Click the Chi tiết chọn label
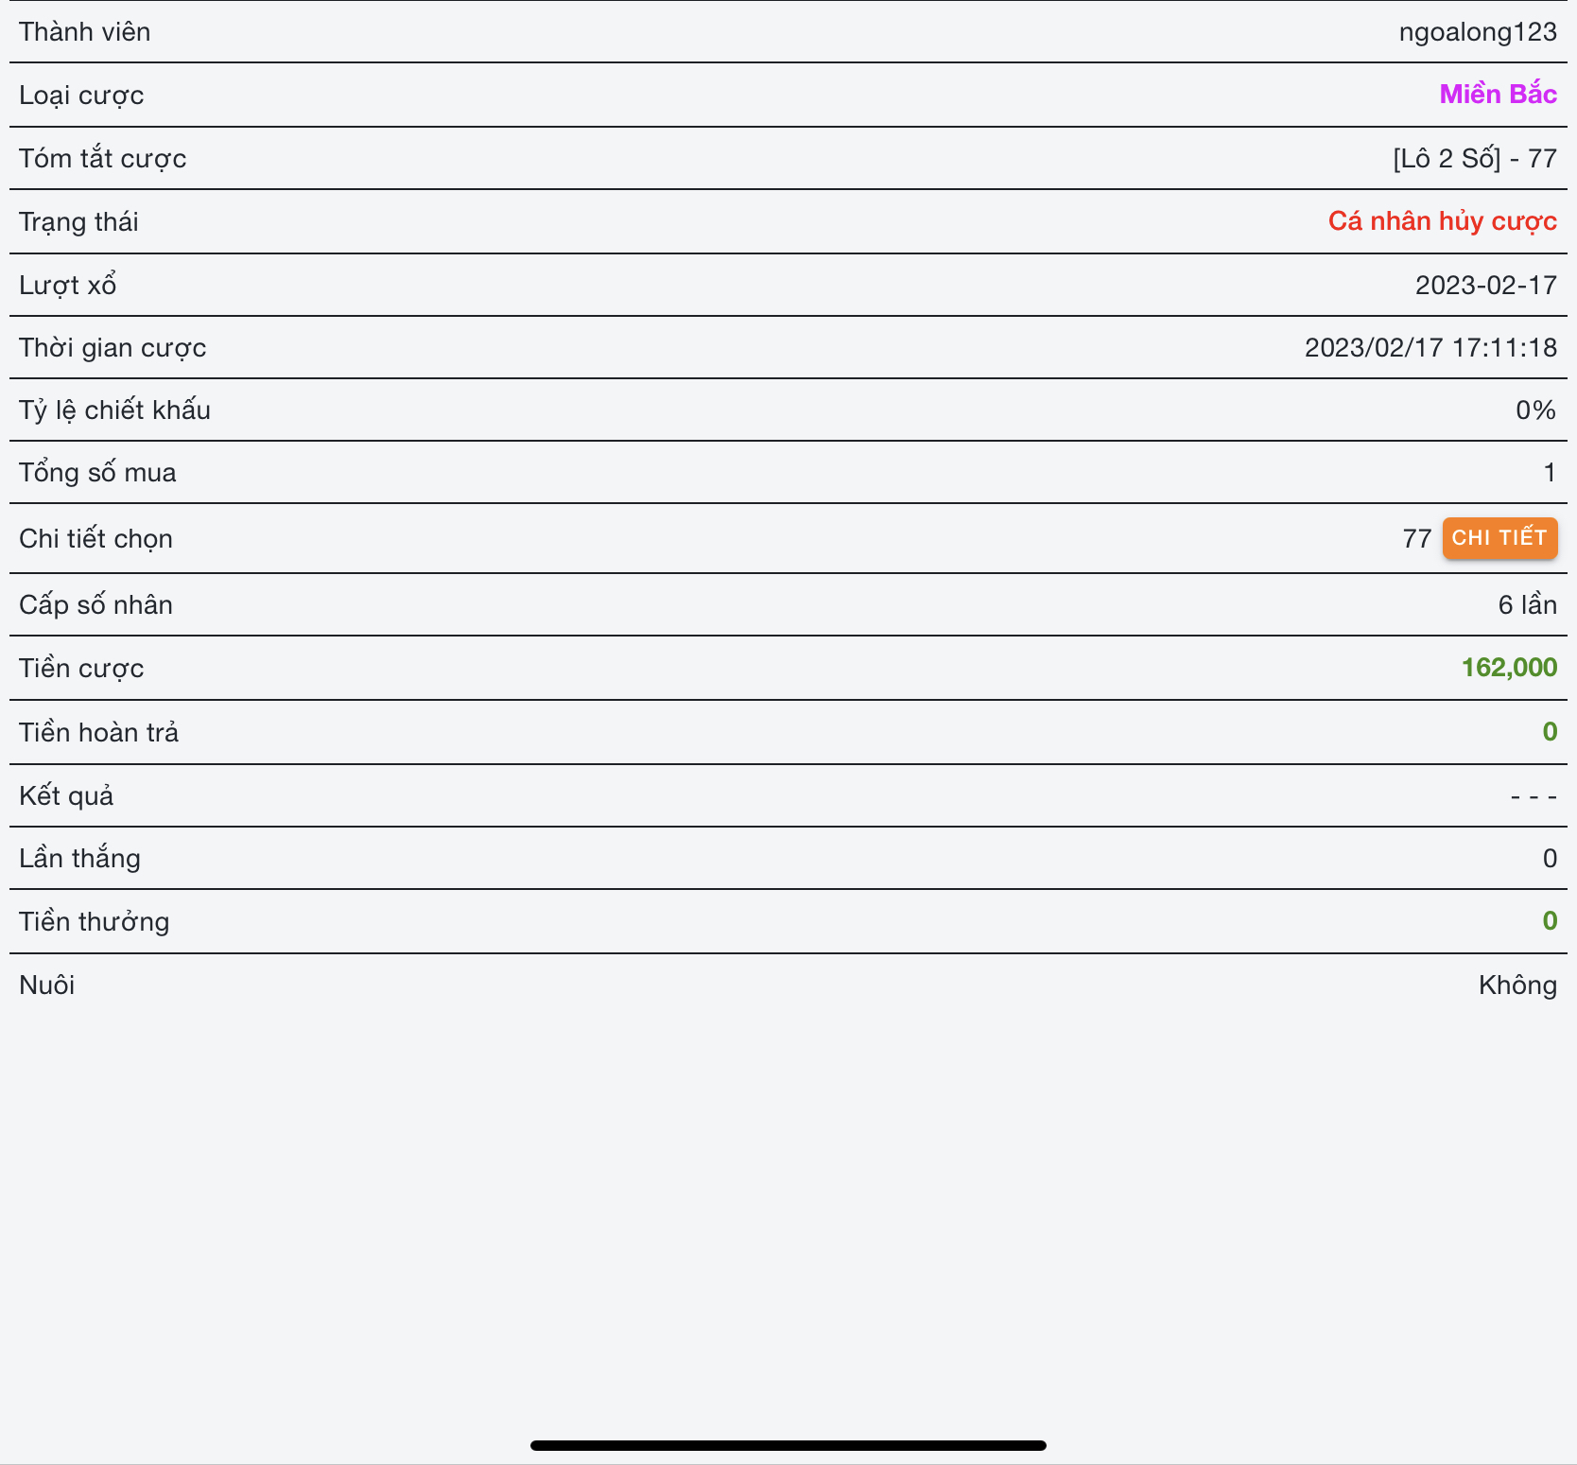 tap(95, 538)
